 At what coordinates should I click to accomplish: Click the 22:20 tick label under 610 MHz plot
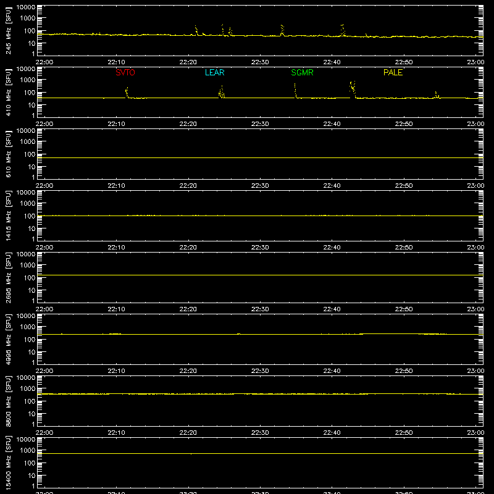point(188,186)
